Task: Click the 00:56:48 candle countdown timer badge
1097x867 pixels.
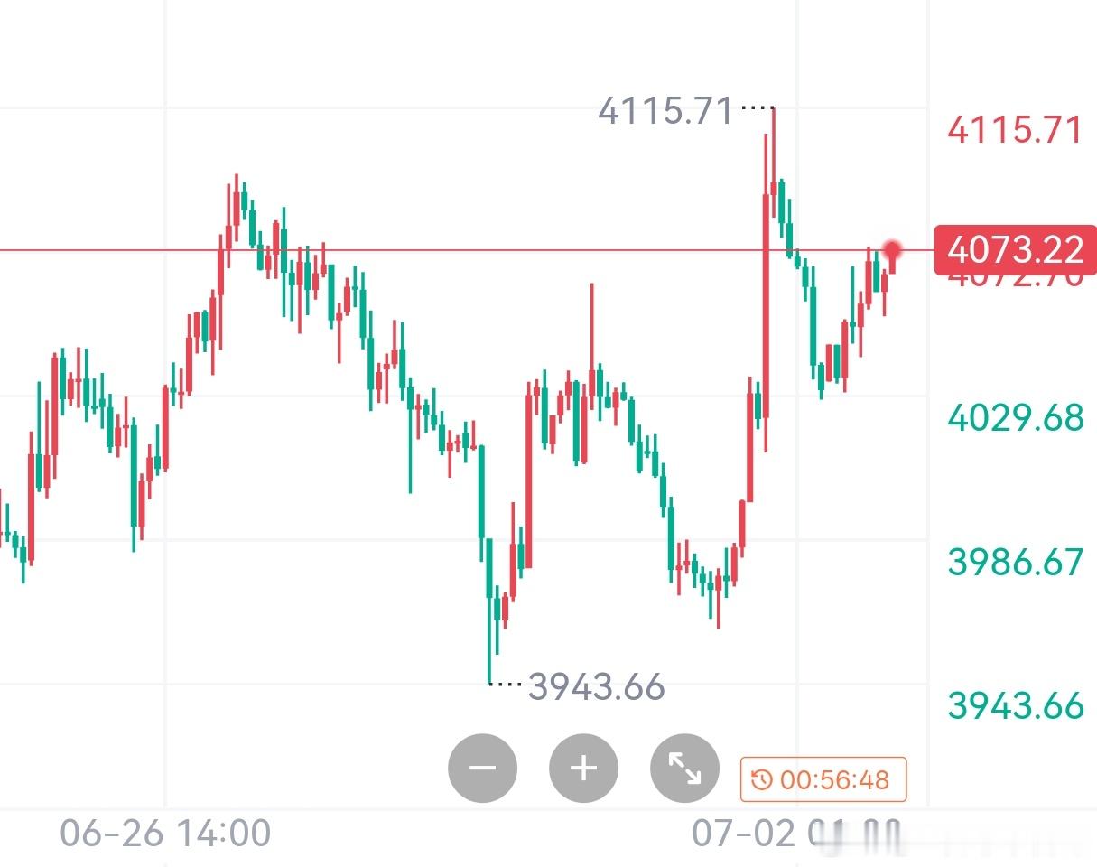Action: click(x=823, y=779)
